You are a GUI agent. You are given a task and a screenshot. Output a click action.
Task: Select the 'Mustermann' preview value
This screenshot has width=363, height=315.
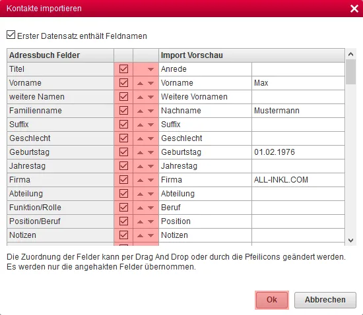(x=298, y=111)
